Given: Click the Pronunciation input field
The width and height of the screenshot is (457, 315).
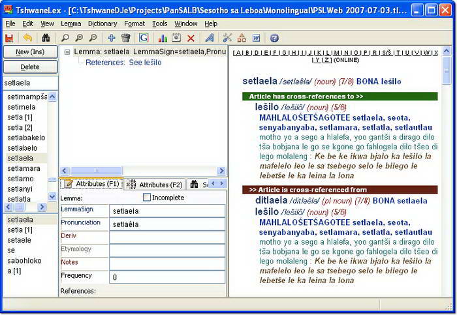Looking at the screenshot, I should coord(167,224).
